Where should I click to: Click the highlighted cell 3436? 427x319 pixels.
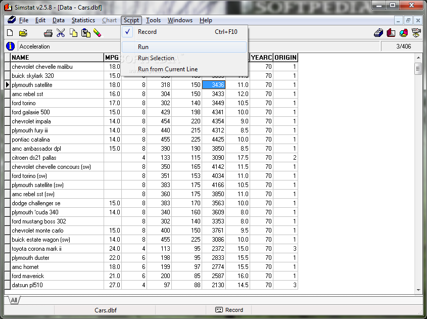pyautogui.click(x=214, y=85)
